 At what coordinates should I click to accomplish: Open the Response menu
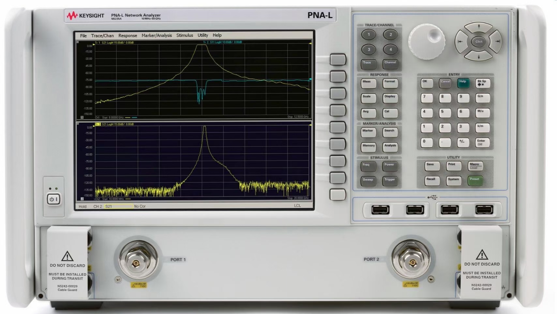pos(128,36)
